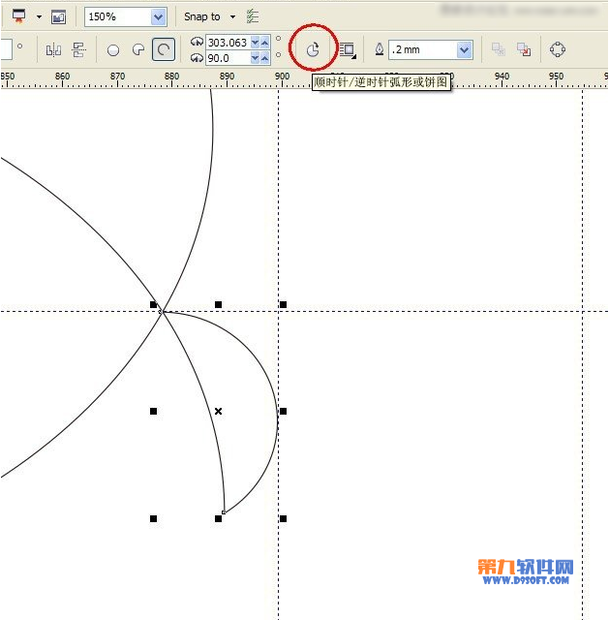This screenshot has width=609, height=620.
Task: Open the Wrap paragraph text options
Action: pyautogui.click(x=348, y=50)
